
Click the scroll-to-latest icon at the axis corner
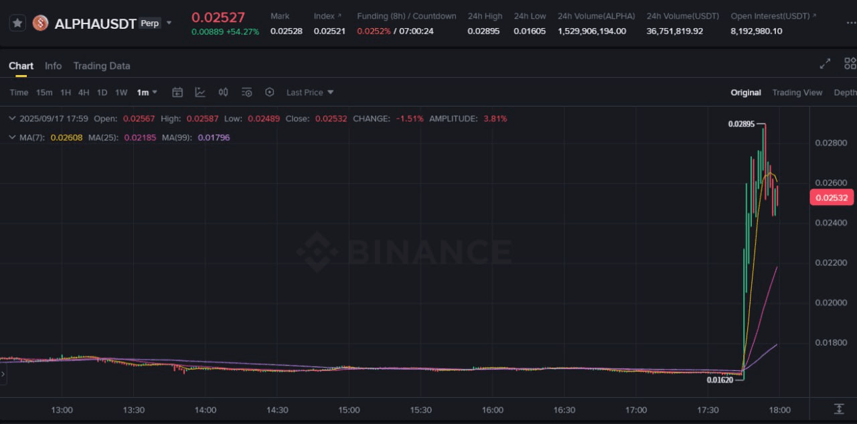tap(839, 409)
